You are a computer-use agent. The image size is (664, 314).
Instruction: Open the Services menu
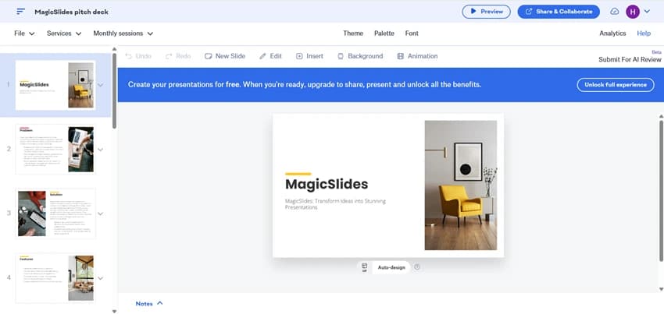pos(64,34)
